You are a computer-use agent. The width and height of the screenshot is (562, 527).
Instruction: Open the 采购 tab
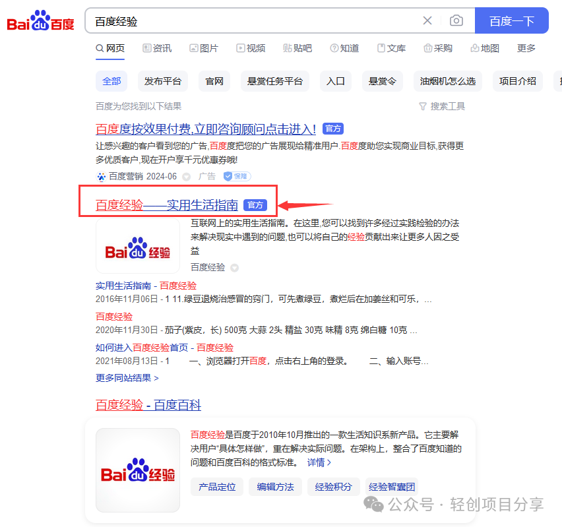point(438,48)
